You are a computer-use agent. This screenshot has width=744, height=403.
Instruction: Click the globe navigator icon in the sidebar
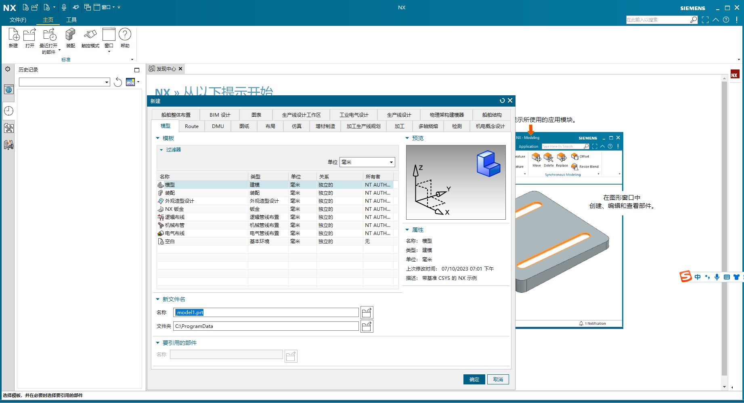point(8,89)
